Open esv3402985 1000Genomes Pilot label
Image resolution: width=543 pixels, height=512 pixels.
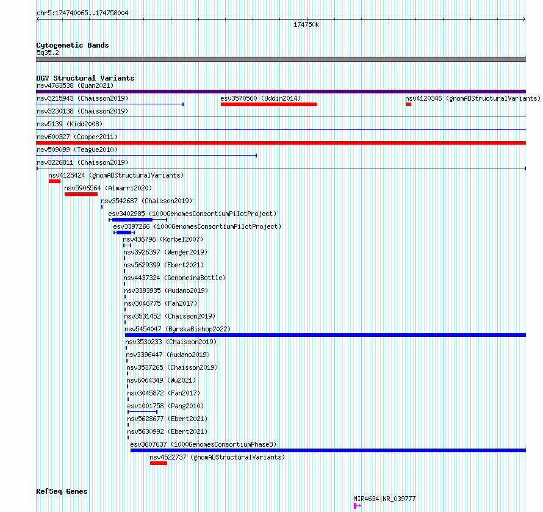coord(192,214)
